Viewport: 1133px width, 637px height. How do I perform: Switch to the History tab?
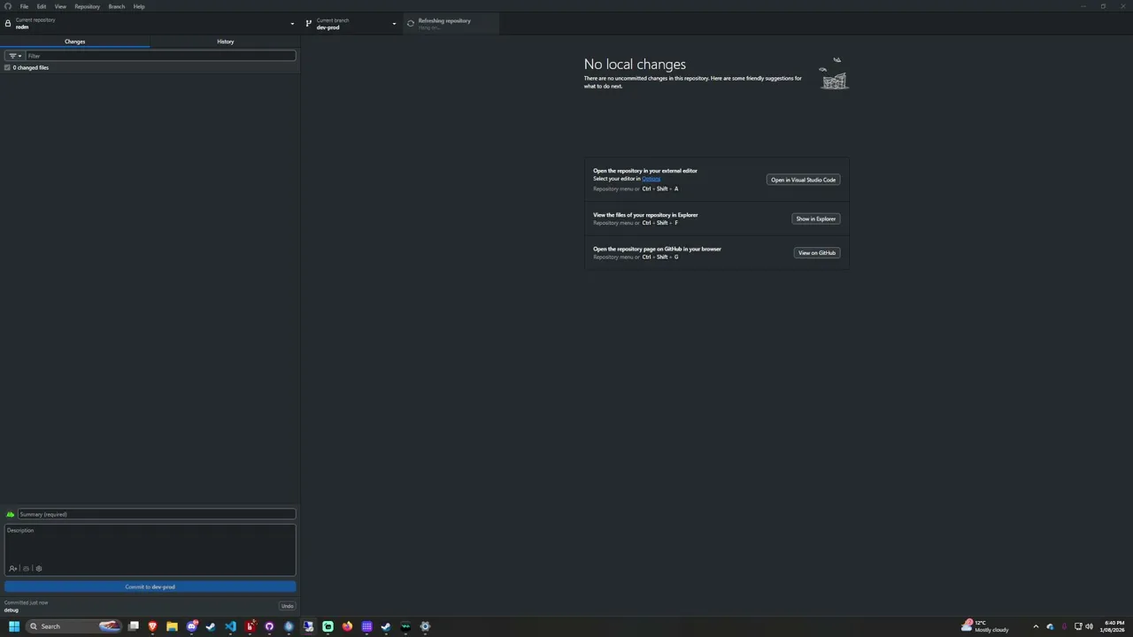click(x=225, y=42)
